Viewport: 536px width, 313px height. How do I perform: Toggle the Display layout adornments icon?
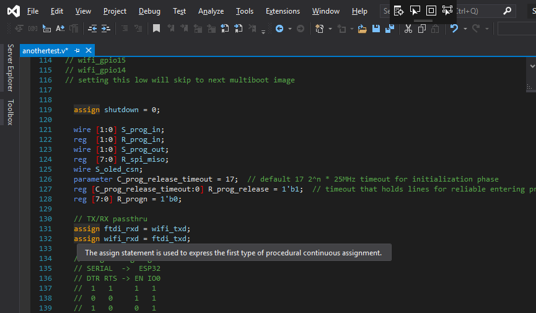[x=431, y=11]
